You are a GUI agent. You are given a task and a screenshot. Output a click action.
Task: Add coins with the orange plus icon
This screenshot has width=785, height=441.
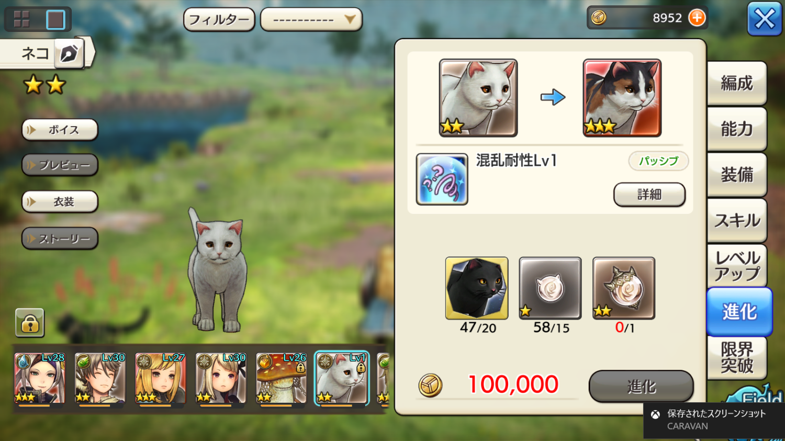(697, 18)
